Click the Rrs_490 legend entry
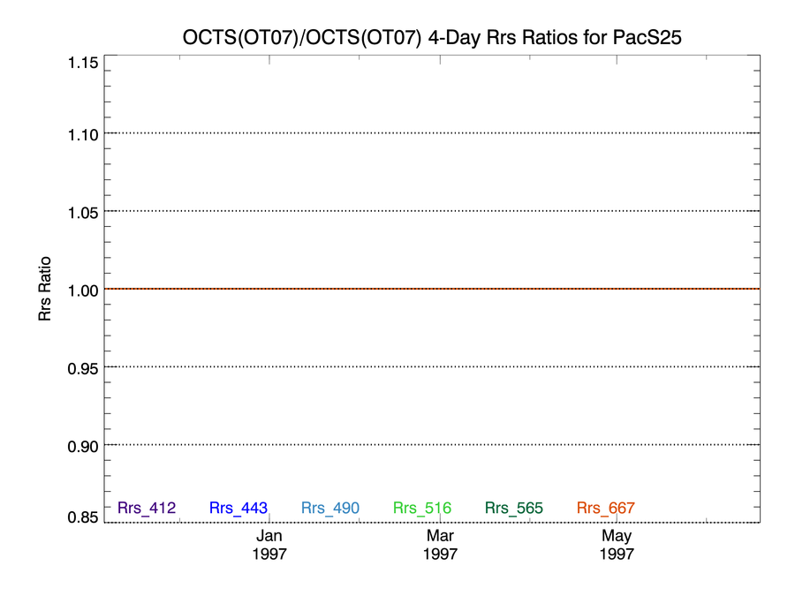 330,508
